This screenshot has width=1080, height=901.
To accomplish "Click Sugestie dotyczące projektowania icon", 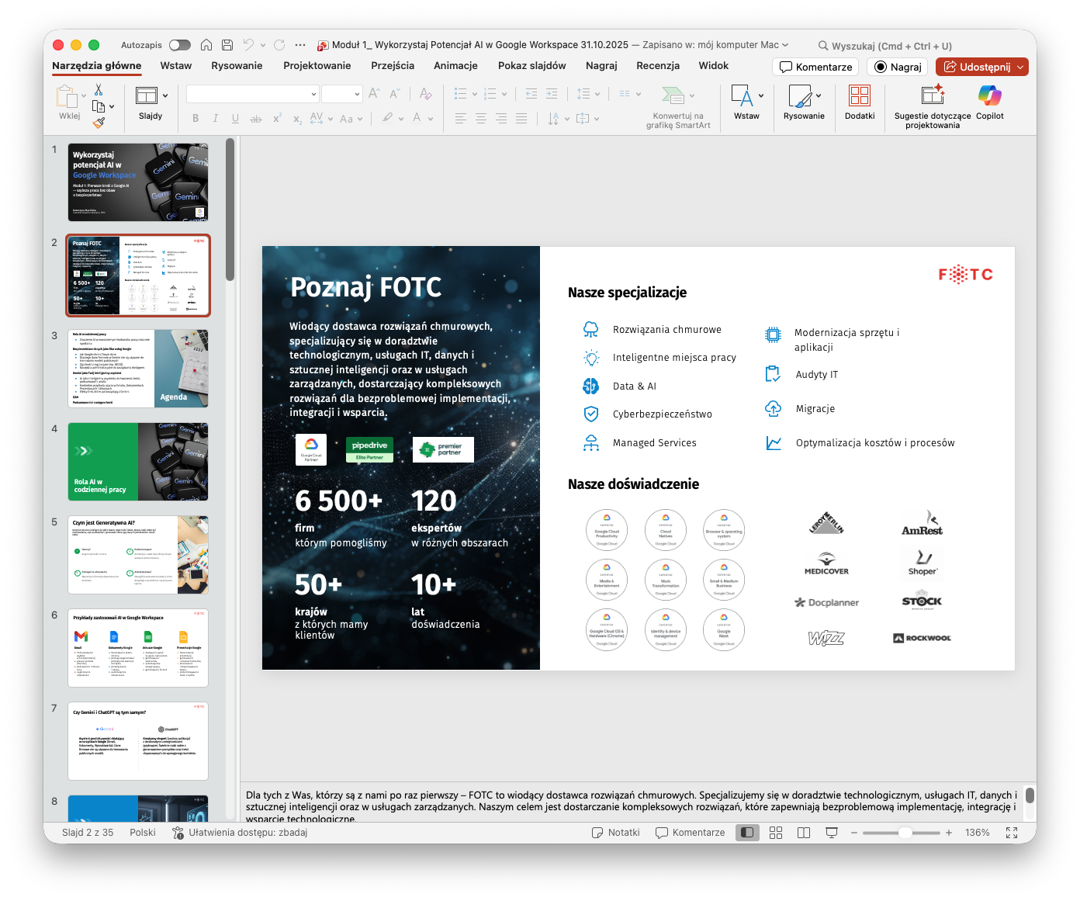I will coord(933,95).
